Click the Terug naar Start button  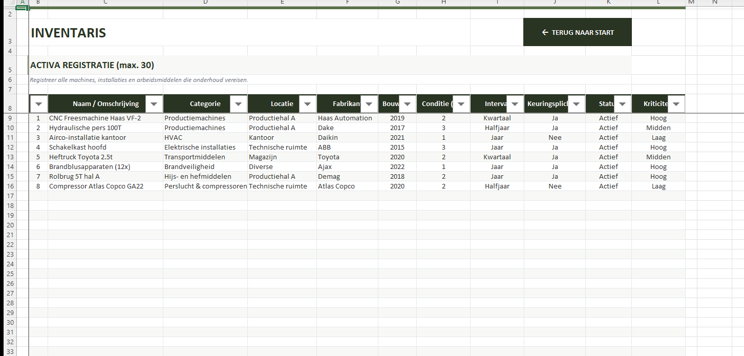[x=577, y=32]
